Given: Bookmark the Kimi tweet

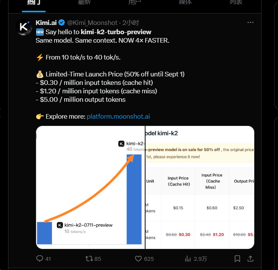Looking at the screenshot, I should tap(237, 258).
